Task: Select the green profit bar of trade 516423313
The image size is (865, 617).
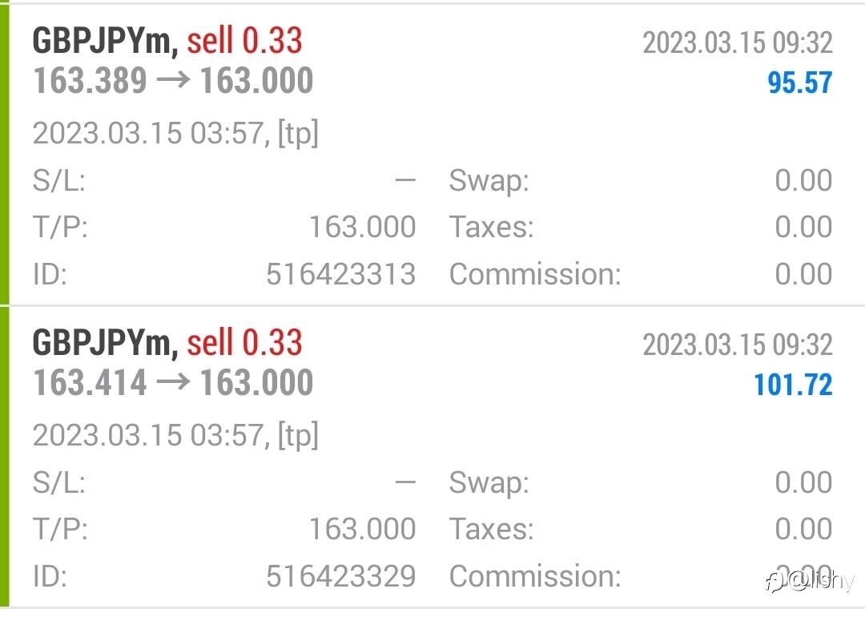Action: pyautogui.click(x=4, y=154)
